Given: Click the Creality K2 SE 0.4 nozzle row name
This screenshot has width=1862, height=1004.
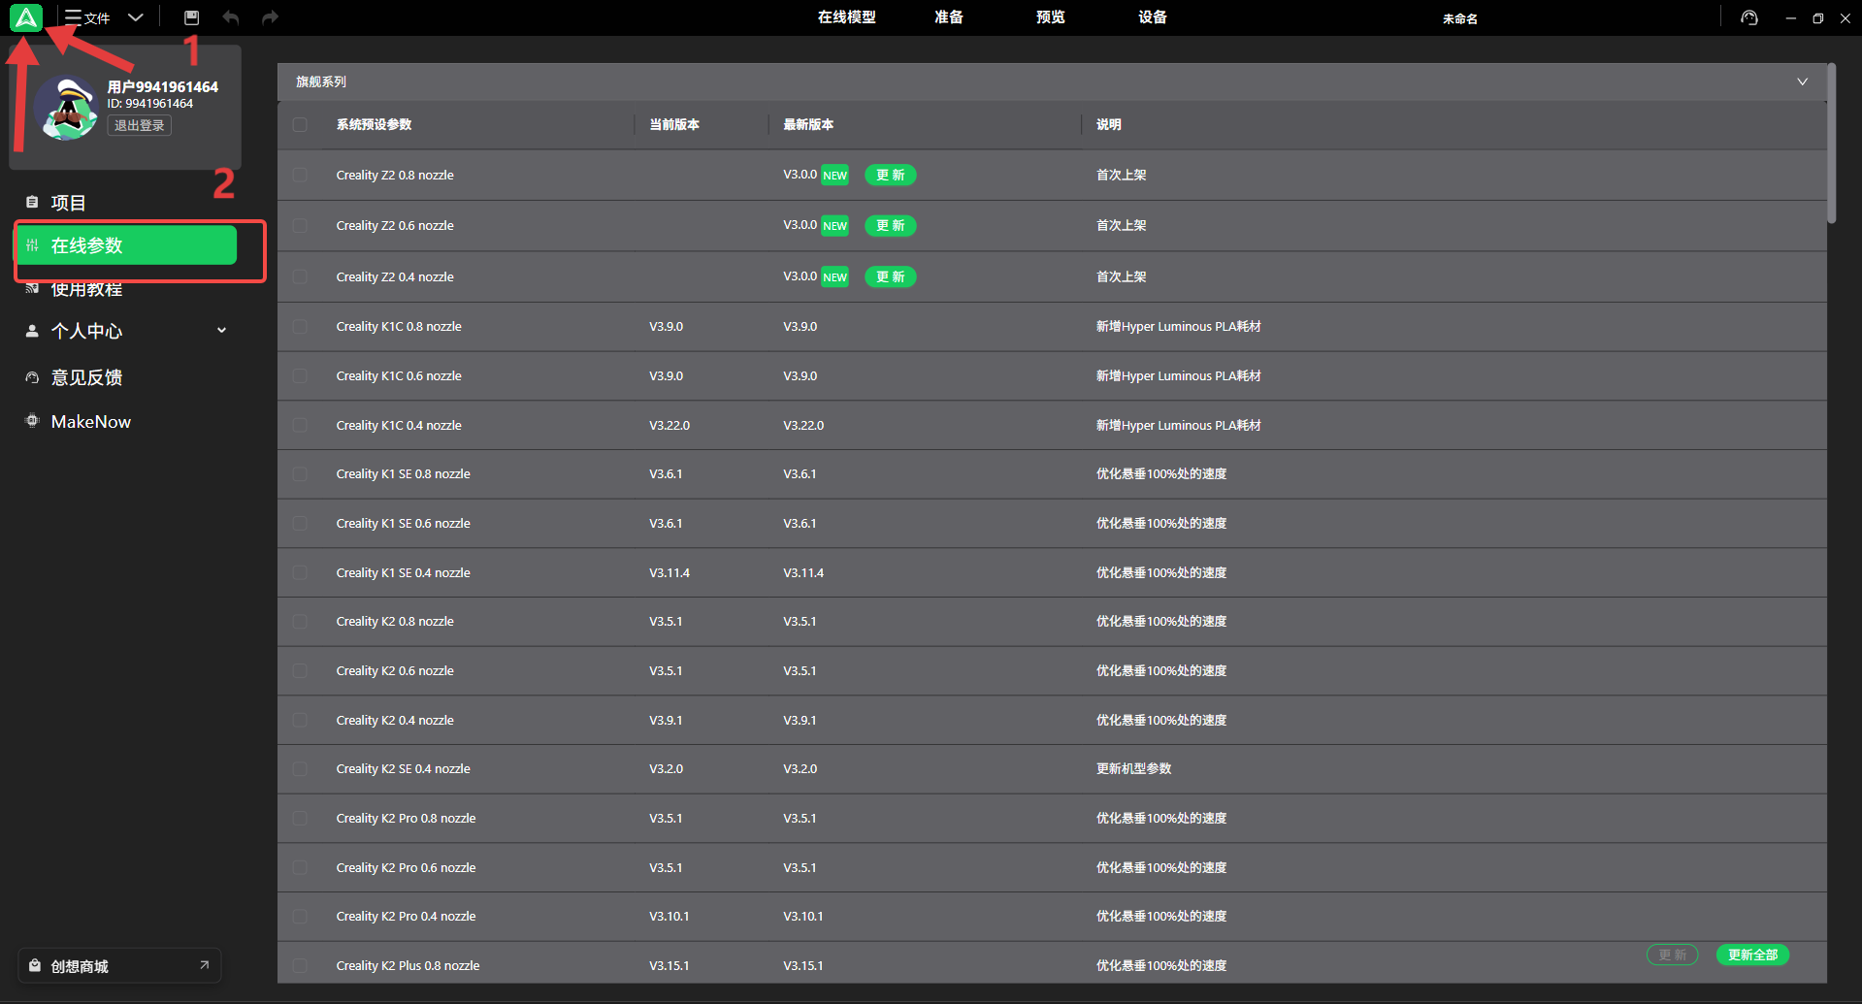Looking at the screenshot, I should [403, 768].
